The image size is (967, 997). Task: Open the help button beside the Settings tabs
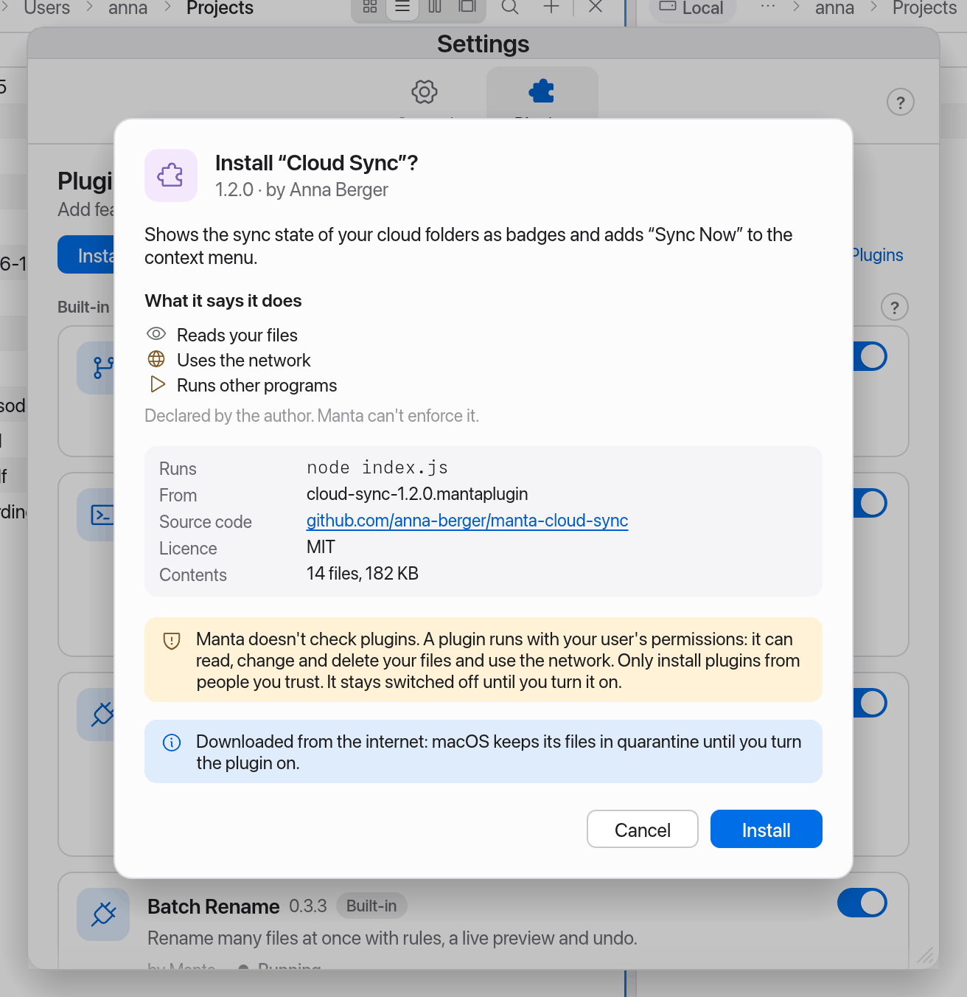coord(901,103)
